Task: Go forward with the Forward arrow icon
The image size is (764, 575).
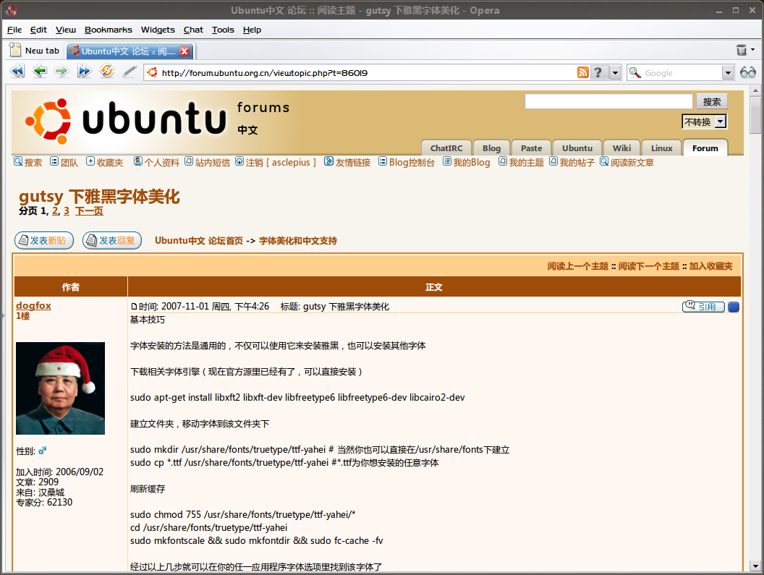Action: 62,72
